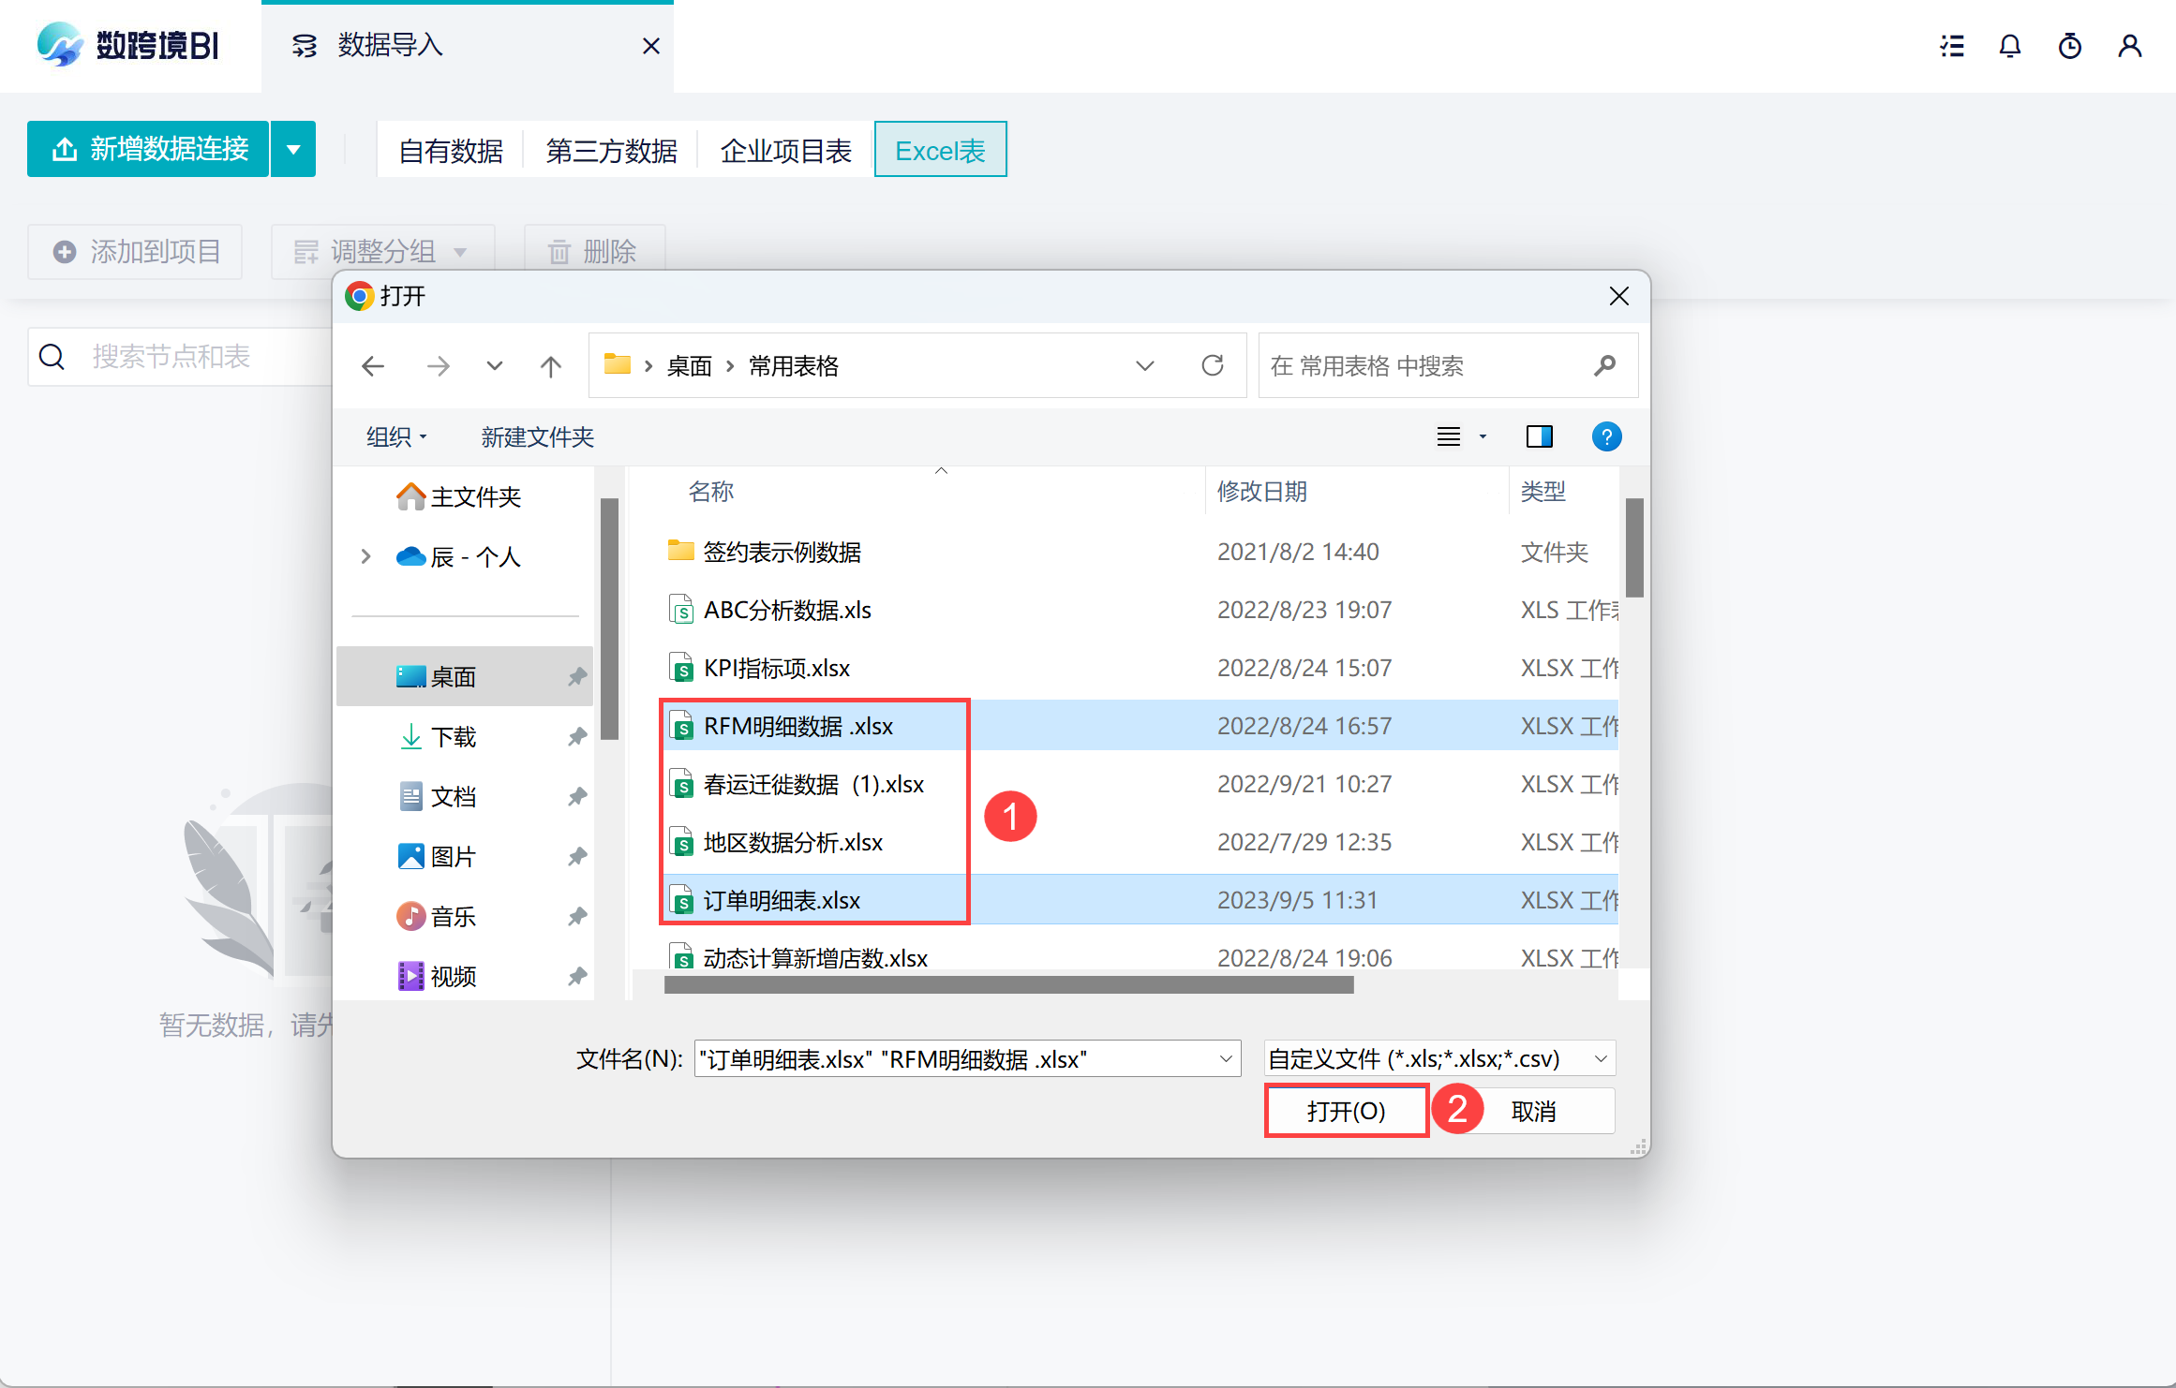Screen dimensions: 2176x1388
Task: Expand the 新增数据连接 dropdown arrow
Action: pos(293,149)
